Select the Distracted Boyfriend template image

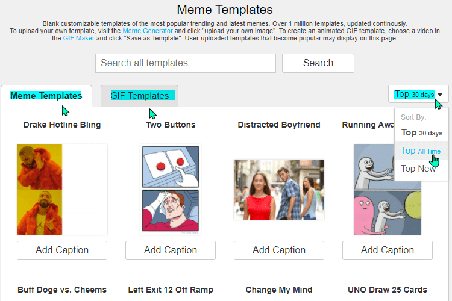tap(279, 190)
